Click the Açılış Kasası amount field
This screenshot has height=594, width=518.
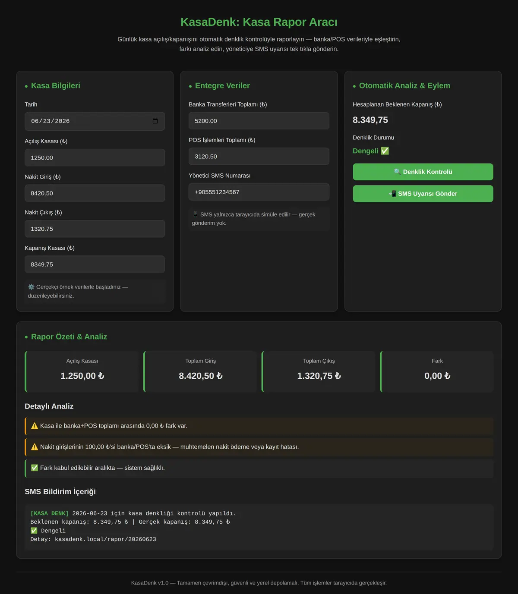click(95, 158)
